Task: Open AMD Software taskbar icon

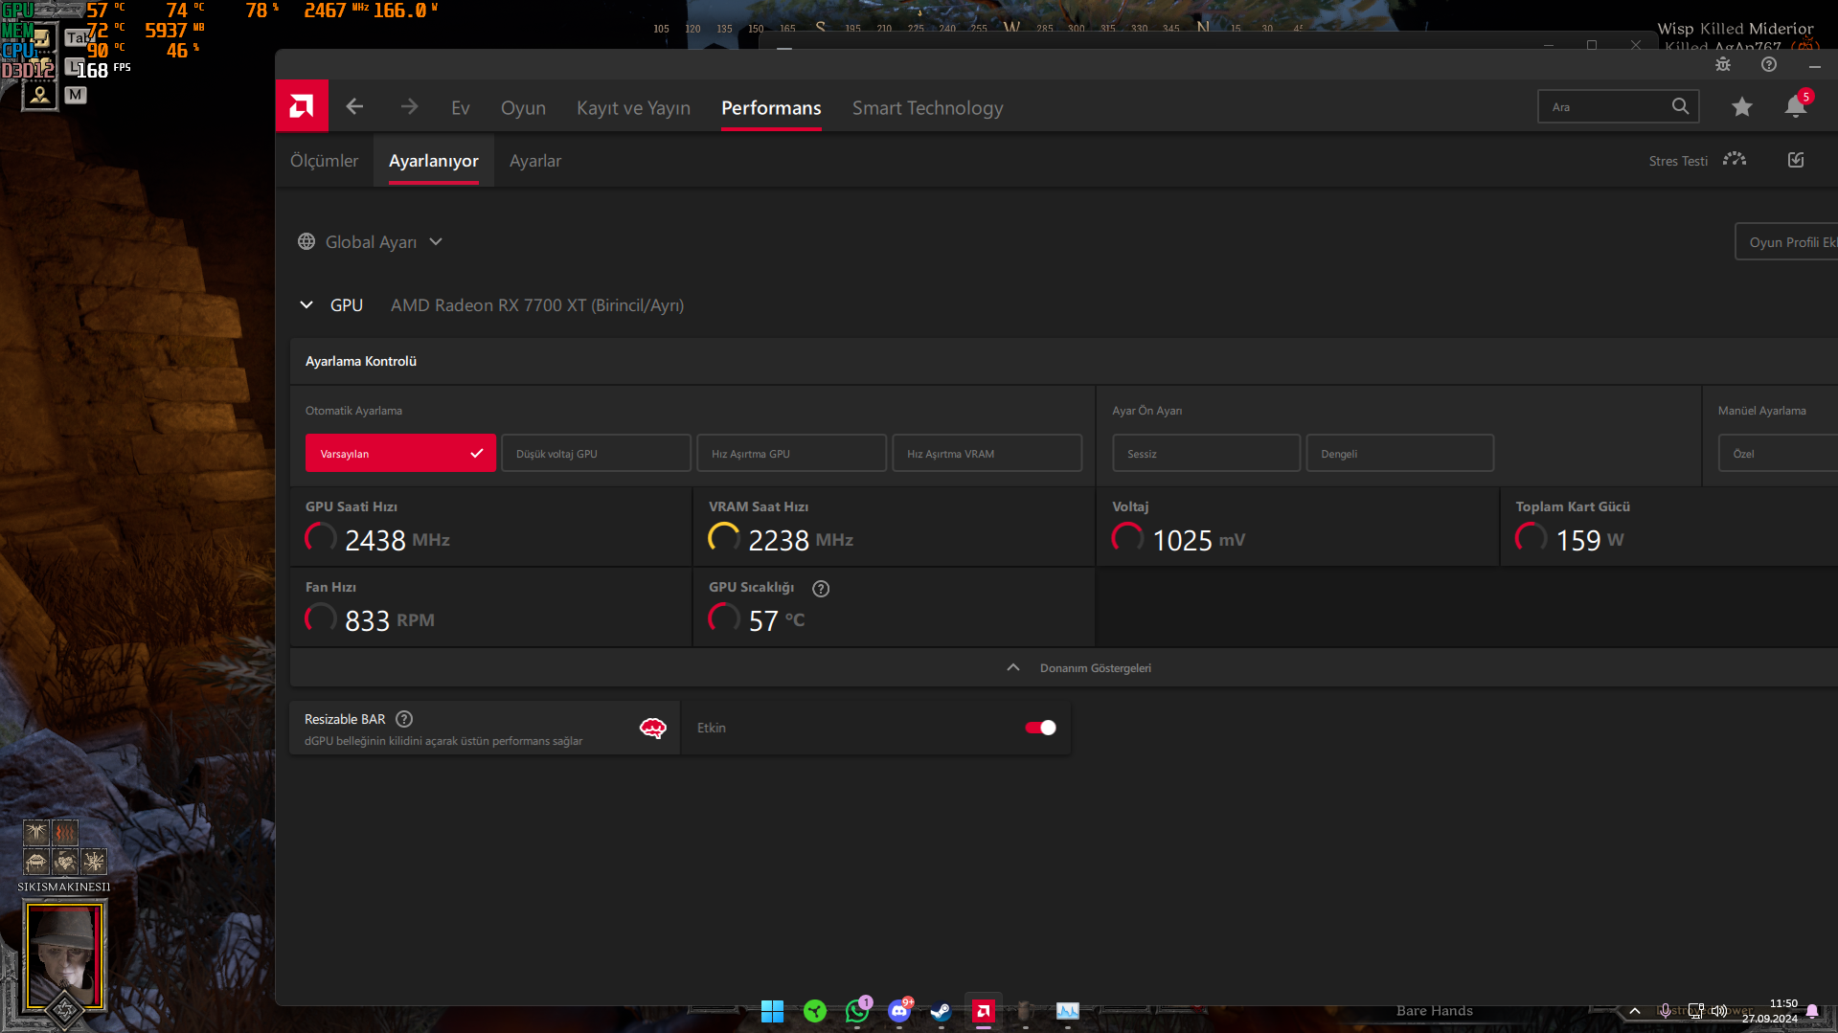Action: (984, 1011)
